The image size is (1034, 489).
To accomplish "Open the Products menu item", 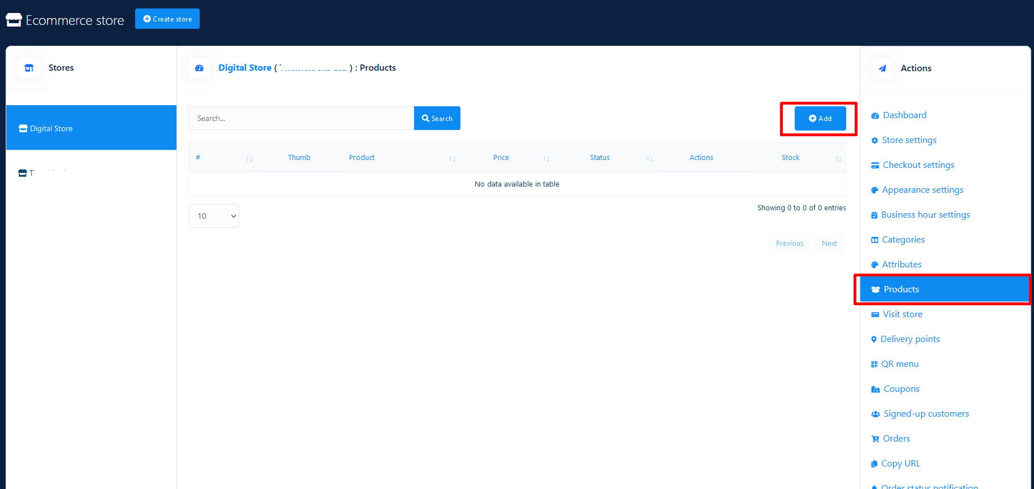I will (901, 289).
